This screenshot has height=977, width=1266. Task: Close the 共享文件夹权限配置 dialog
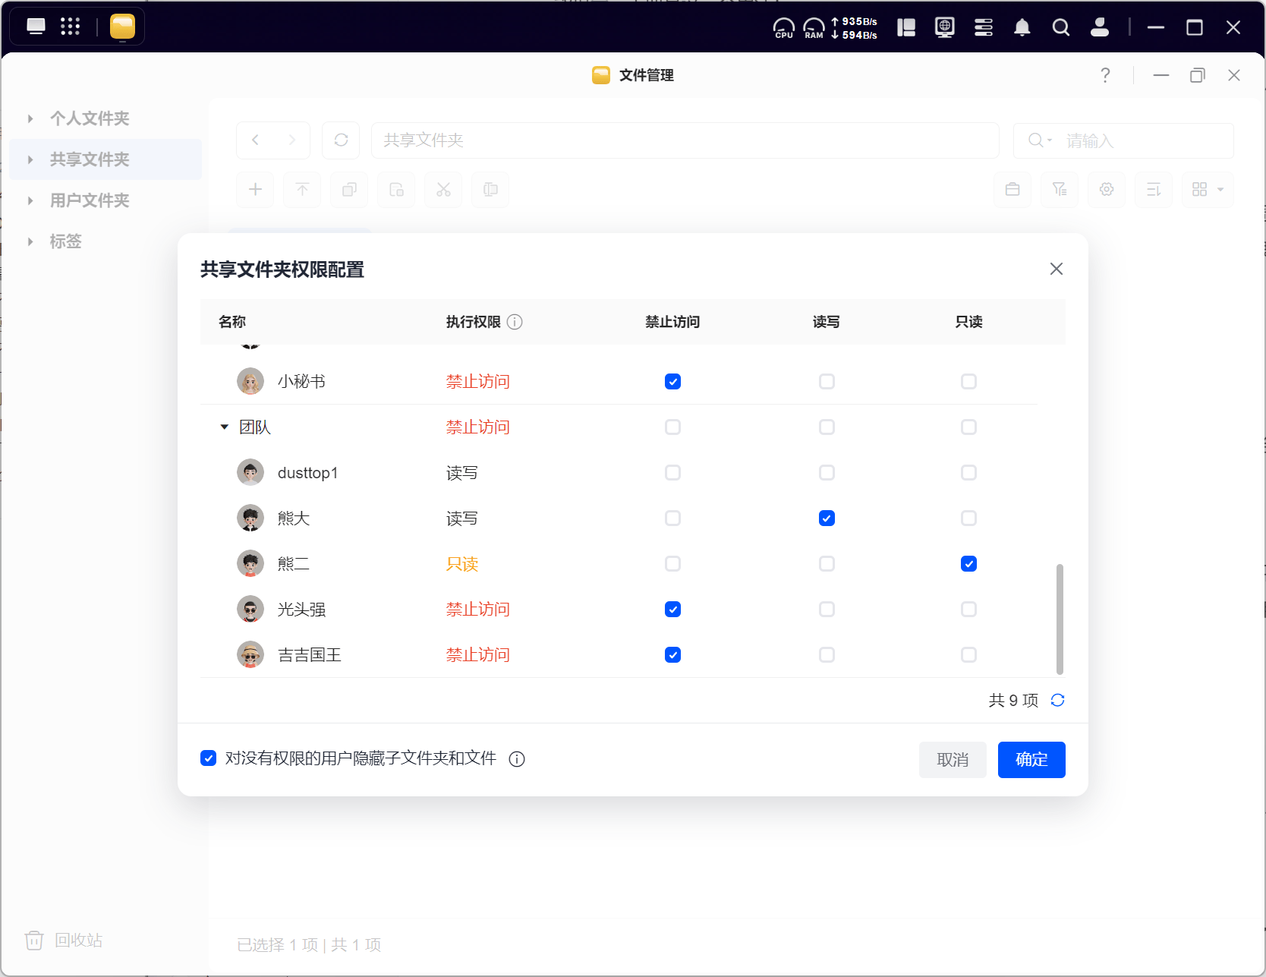(1056, 269)
